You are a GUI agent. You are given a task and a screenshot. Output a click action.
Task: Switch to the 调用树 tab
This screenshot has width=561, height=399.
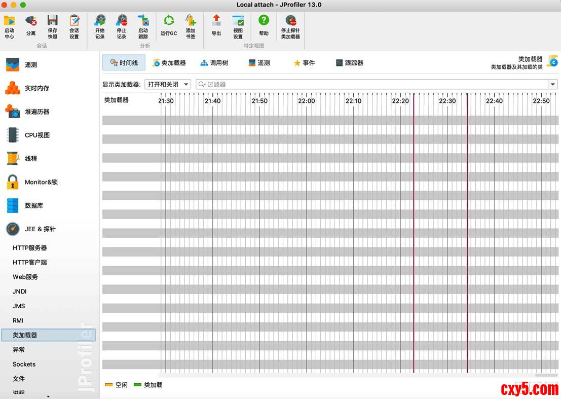214,63
